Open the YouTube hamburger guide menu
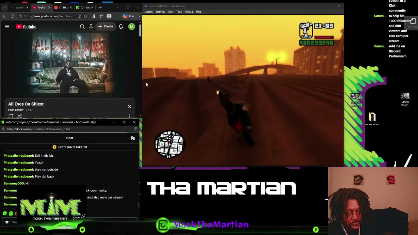 point(7,27)
